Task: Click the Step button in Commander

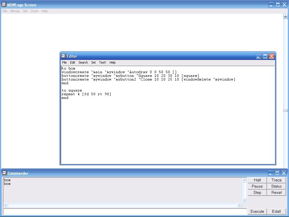Action: (257, 193)
